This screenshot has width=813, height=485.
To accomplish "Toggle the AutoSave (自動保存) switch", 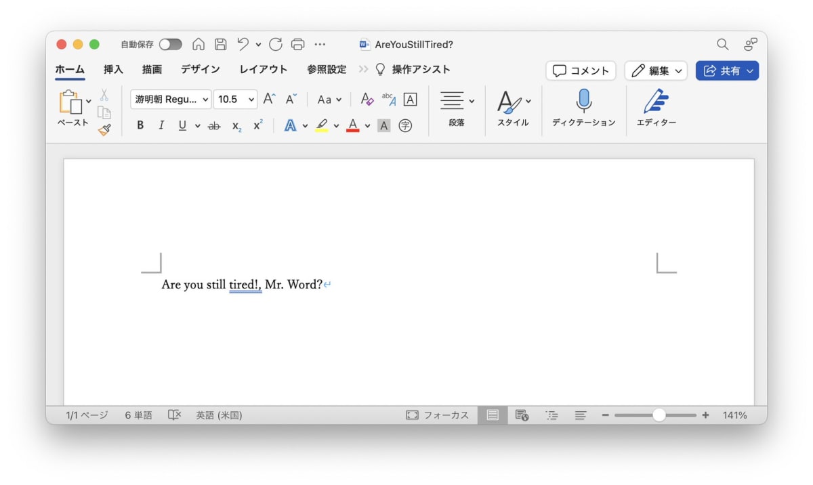I will 171,45.
